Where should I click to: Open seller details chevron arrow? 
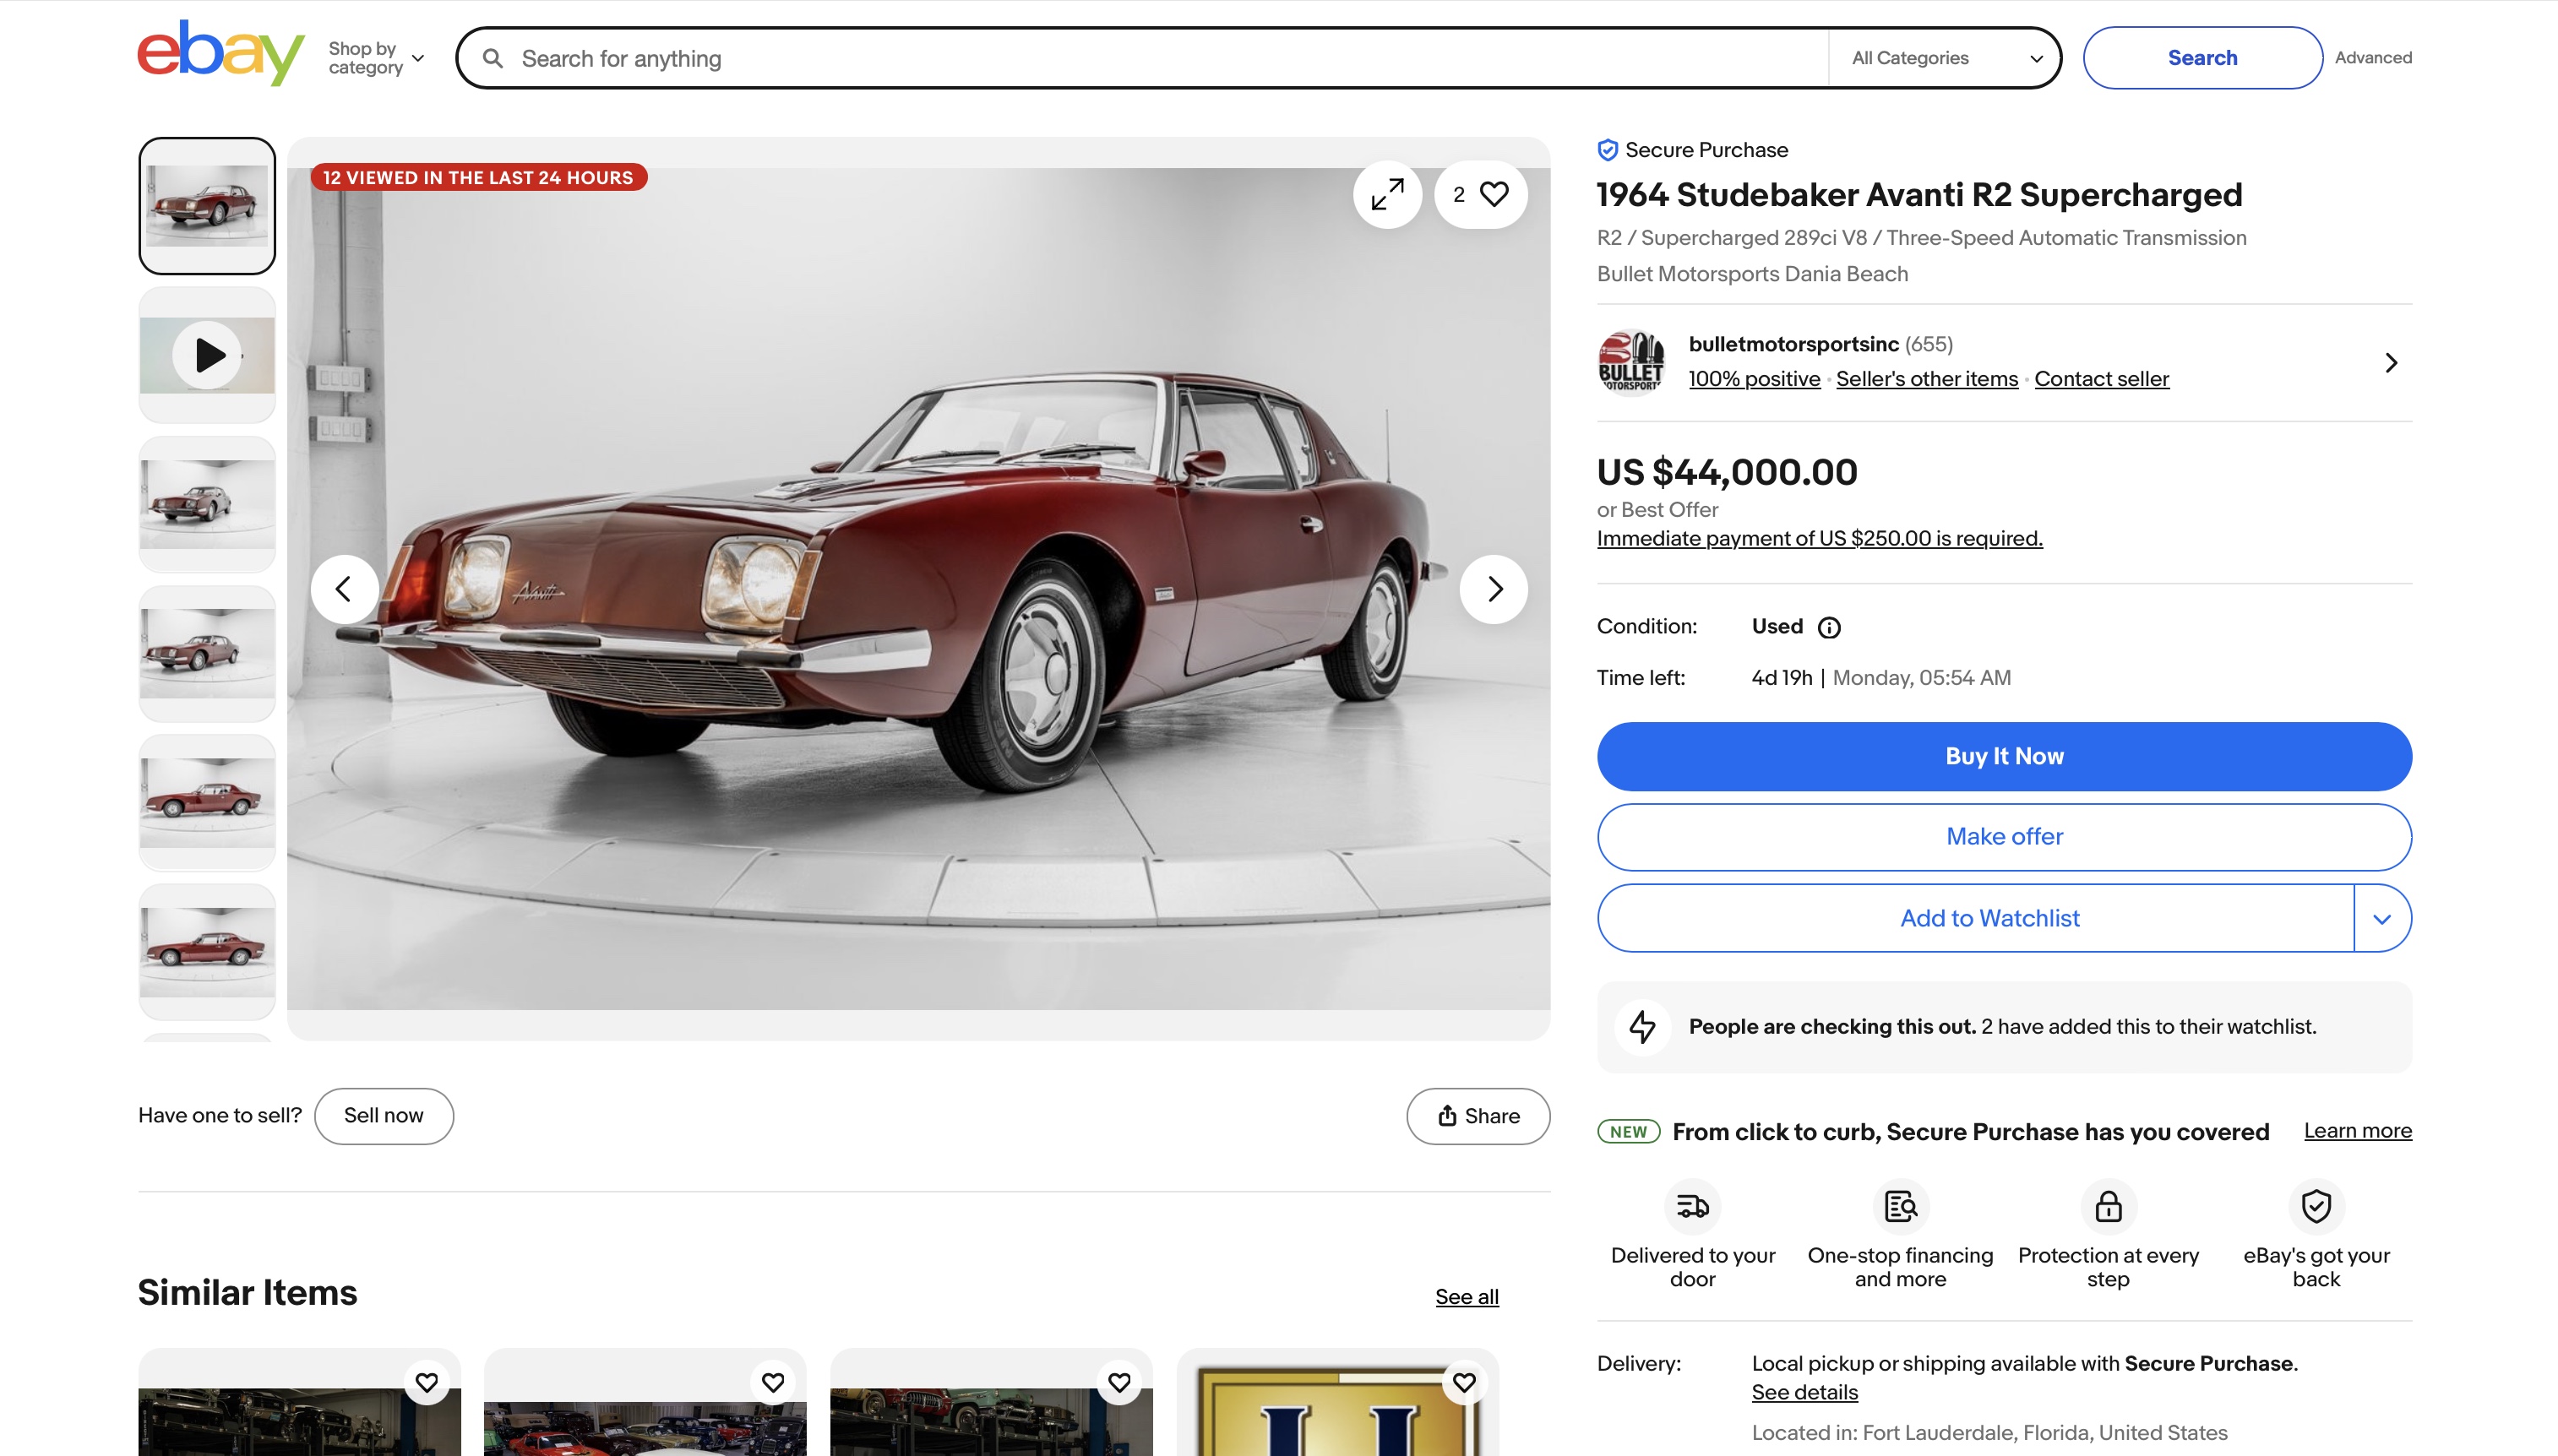coord(2390,362)
